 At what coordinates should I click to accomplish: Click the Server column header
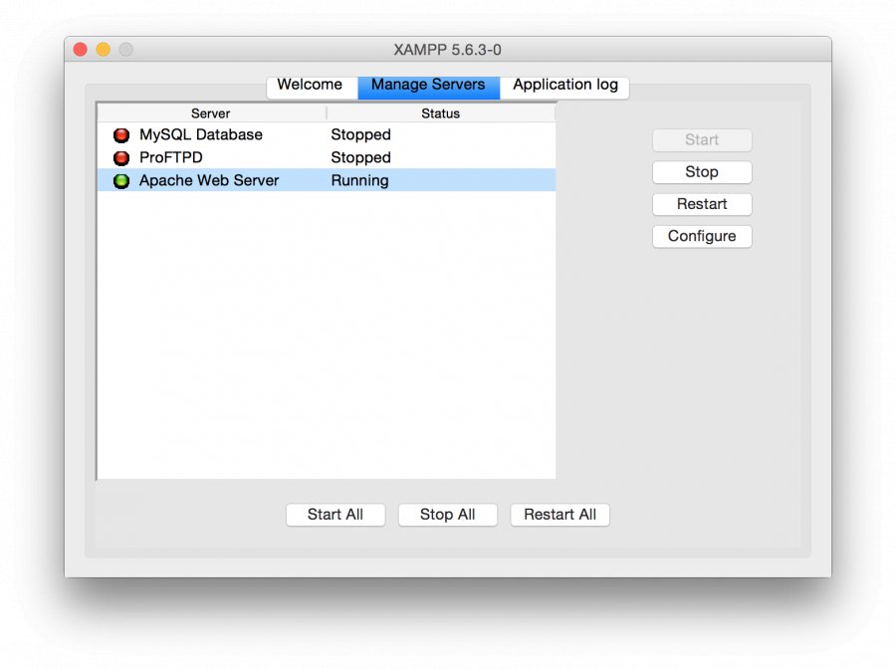pos(211,113)
